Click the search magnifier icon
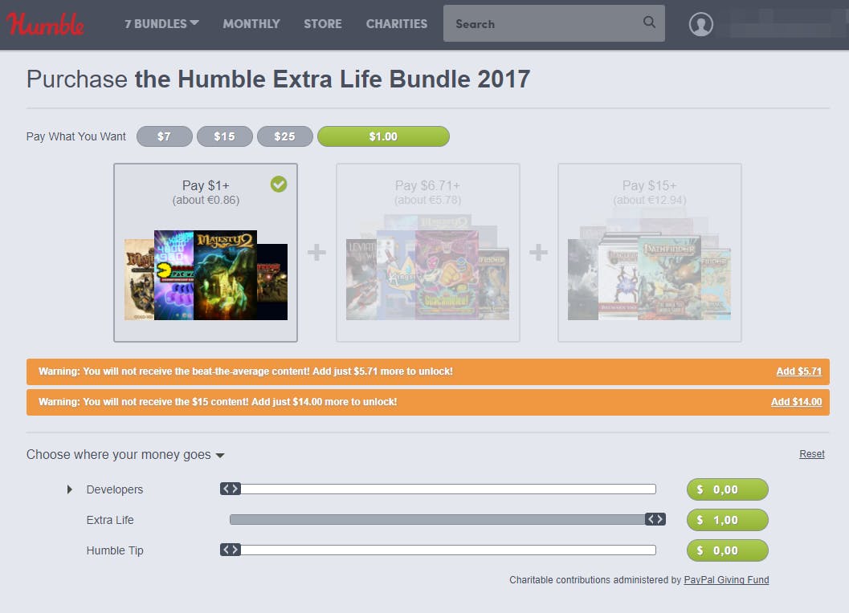The width and height of the screenshot is (849, 613). (649, 22)
